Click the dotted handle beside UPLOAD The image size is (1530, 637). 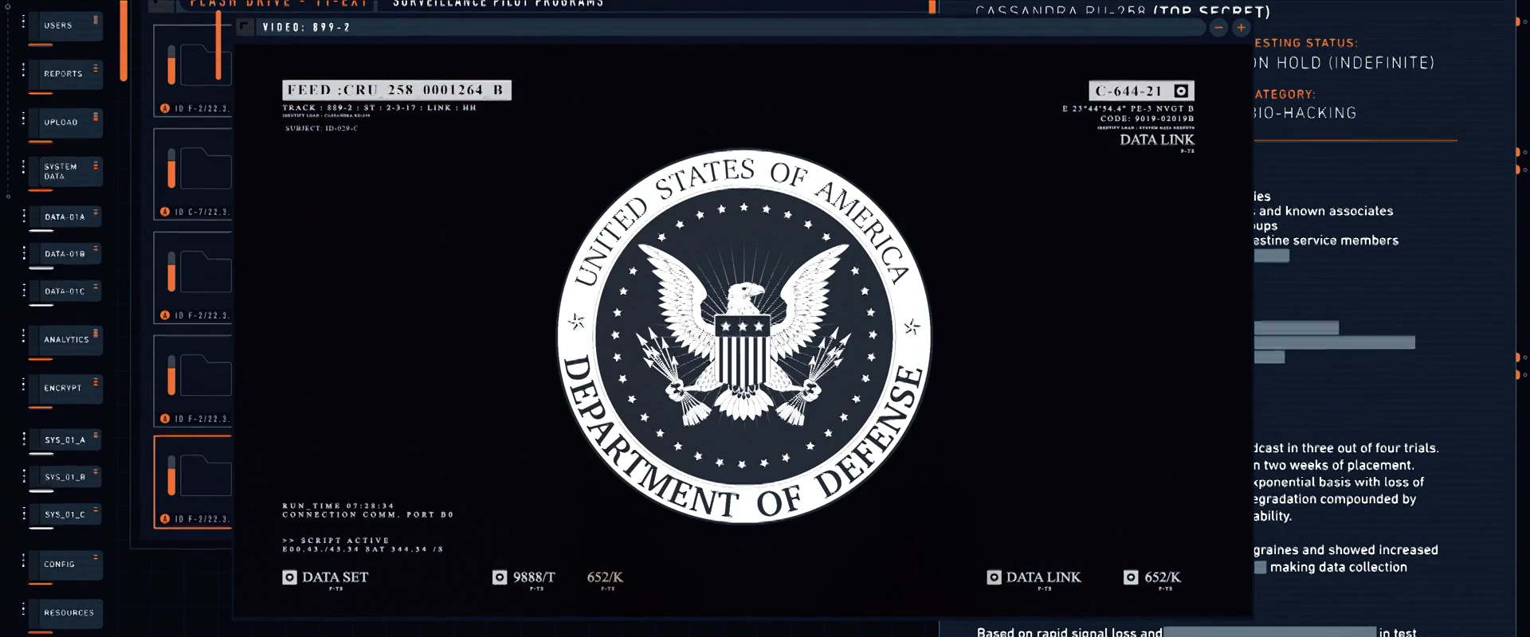point(23,119)
